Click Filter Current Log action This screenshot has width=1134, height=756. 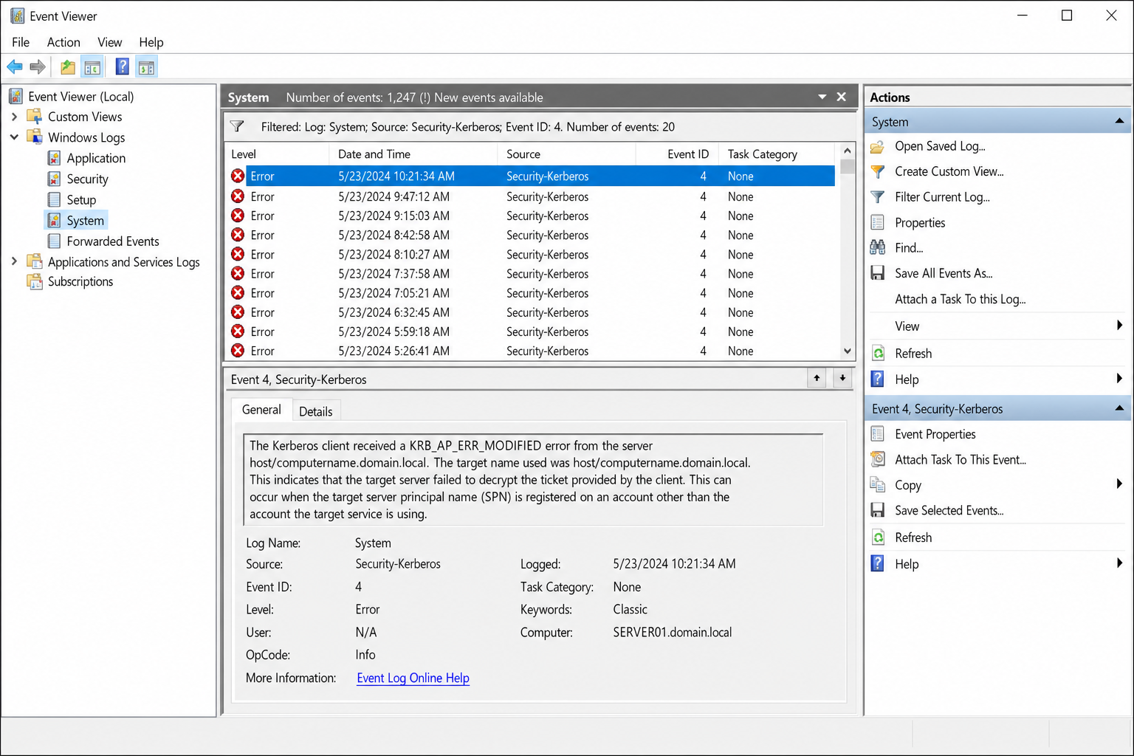tap(942, 197)
